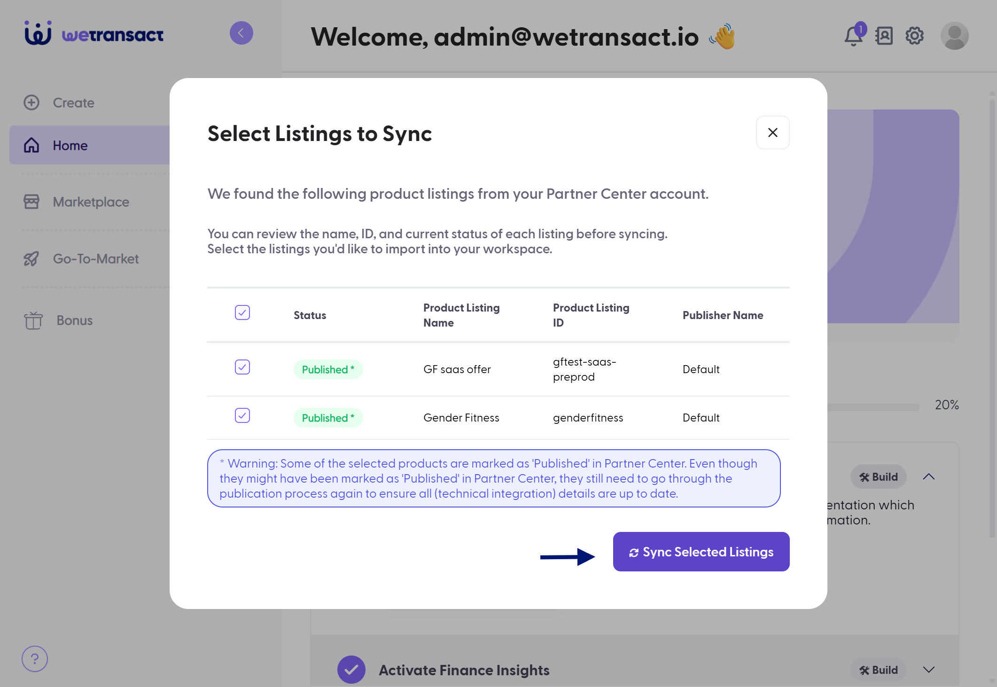Viewport: 997px width, 687px height.
Task: Open the notifications bell
Action: (853, 36)
